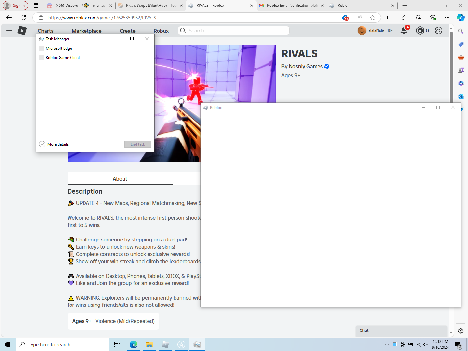Click the Roblox Search field
The width and height of the screenshot is (468, 351).
234,31
